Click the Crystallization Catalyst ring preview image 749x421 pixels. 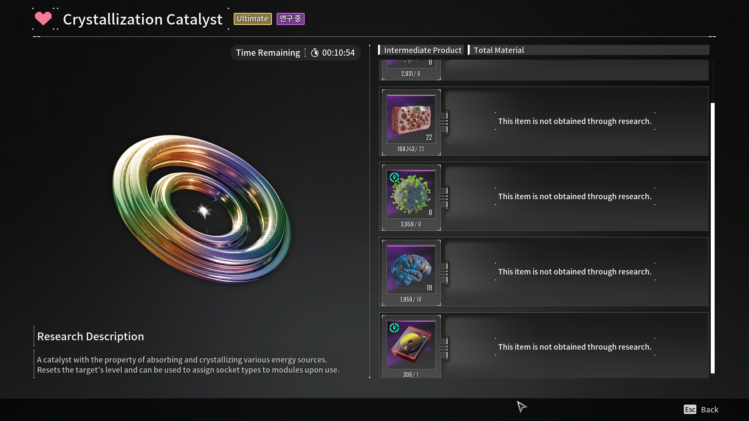(201, 209)
